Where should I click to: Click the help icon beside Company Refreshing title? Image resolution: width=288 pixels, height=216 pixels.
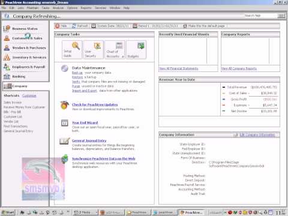click(x=7, y=16)
